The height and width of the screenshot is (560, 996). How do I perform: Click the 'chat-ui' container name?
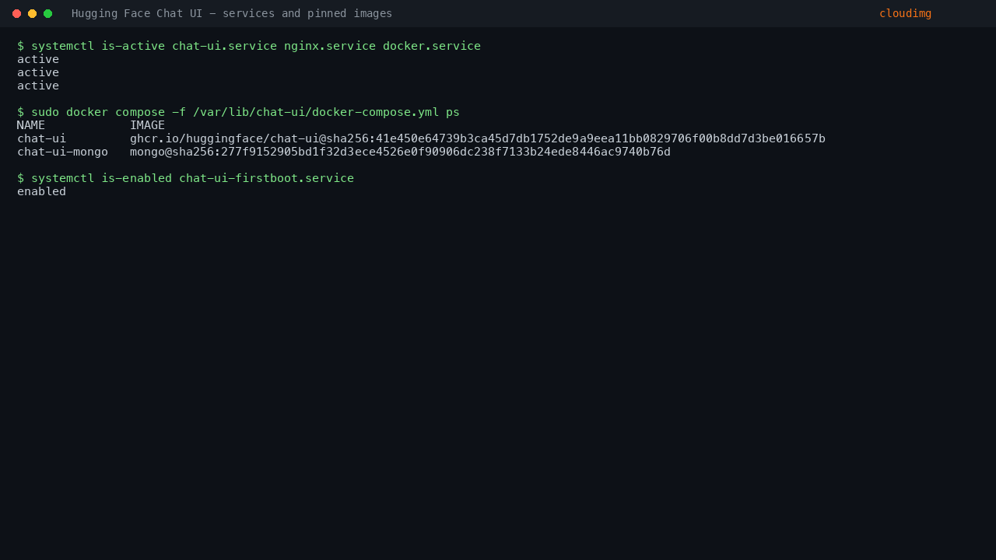(x=41, y=138)
